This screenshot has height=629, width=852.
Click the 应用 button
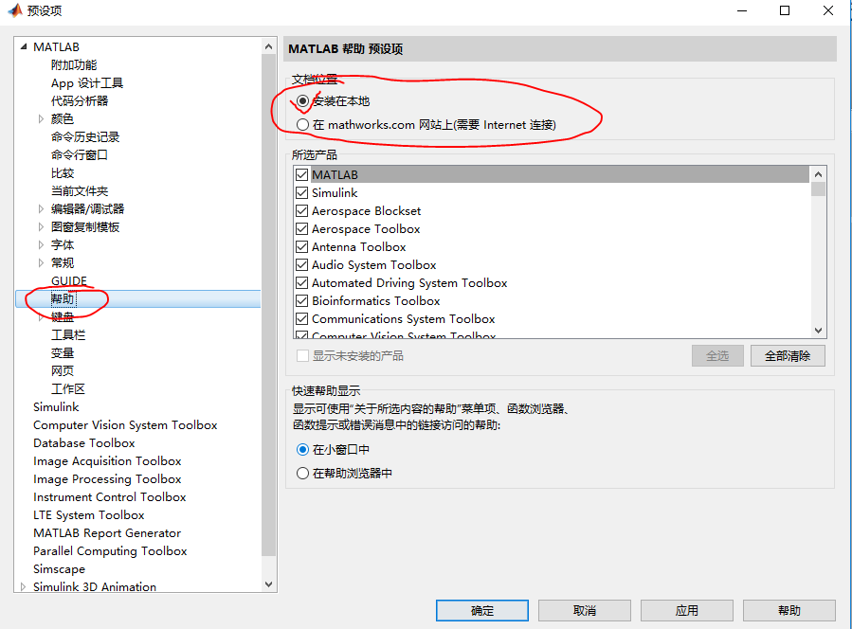(687, 611)
